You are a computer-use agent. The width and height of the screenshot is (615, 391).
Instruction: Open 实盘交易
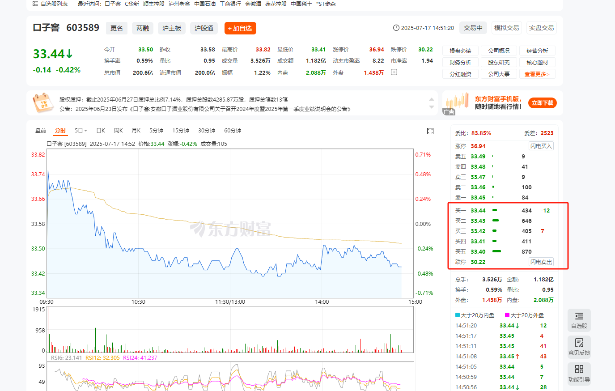(542, 28)
